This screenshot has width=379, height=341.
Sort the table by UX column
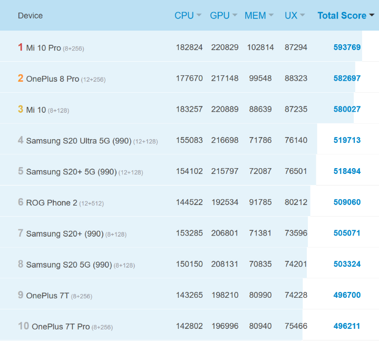295,15
